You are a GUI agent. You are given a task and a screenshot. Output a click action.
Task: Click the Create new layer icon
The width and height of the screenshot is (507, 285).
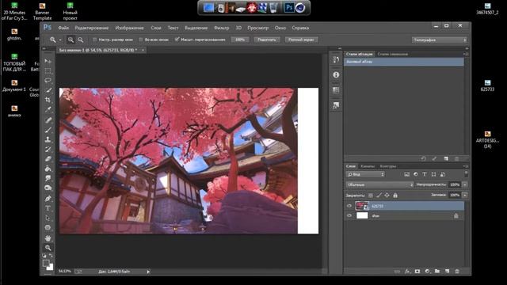[x=447, y=272]
